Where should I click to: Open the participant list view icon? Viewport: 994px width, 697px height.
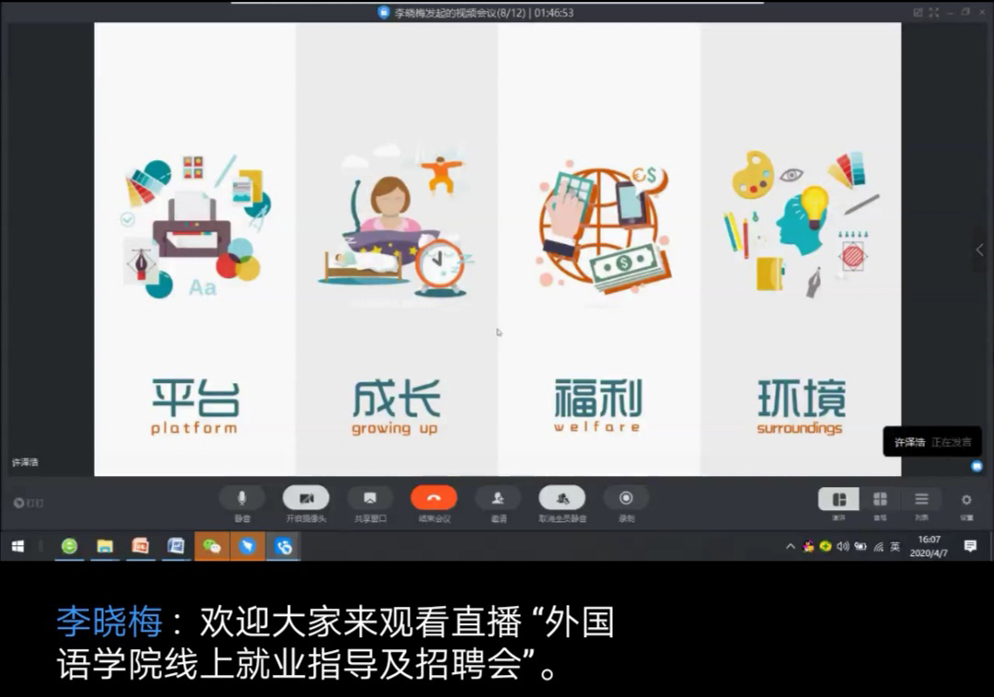[921, 499]
